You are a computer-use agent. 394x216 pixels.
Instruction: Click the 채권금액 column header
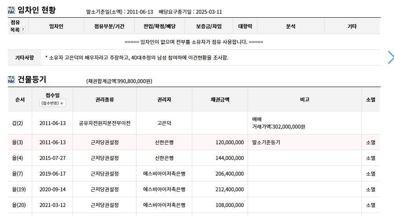(x=220, y=100)
